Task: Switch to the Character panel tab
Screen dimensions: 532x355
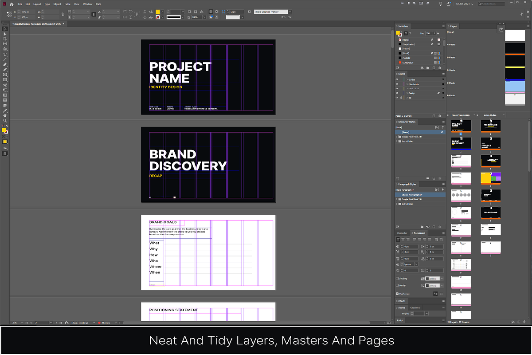Action: pos(402,233)
